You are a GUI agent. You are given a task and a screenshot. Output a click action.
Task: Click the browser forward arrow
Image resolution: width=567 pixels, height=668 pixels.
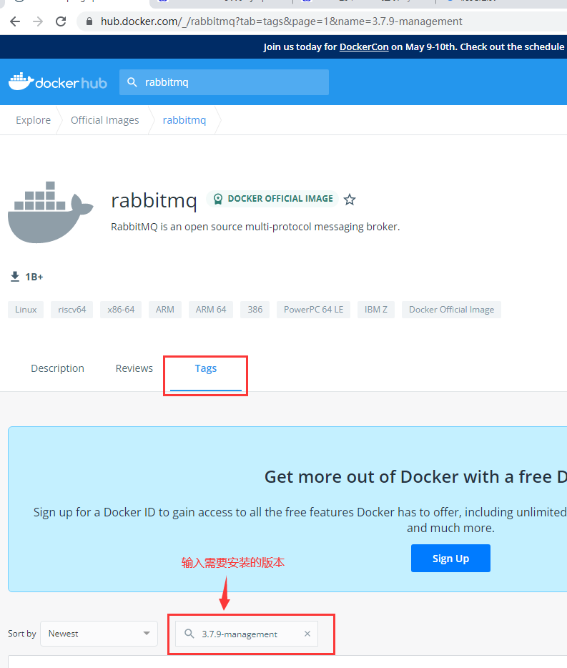(38, 21)
